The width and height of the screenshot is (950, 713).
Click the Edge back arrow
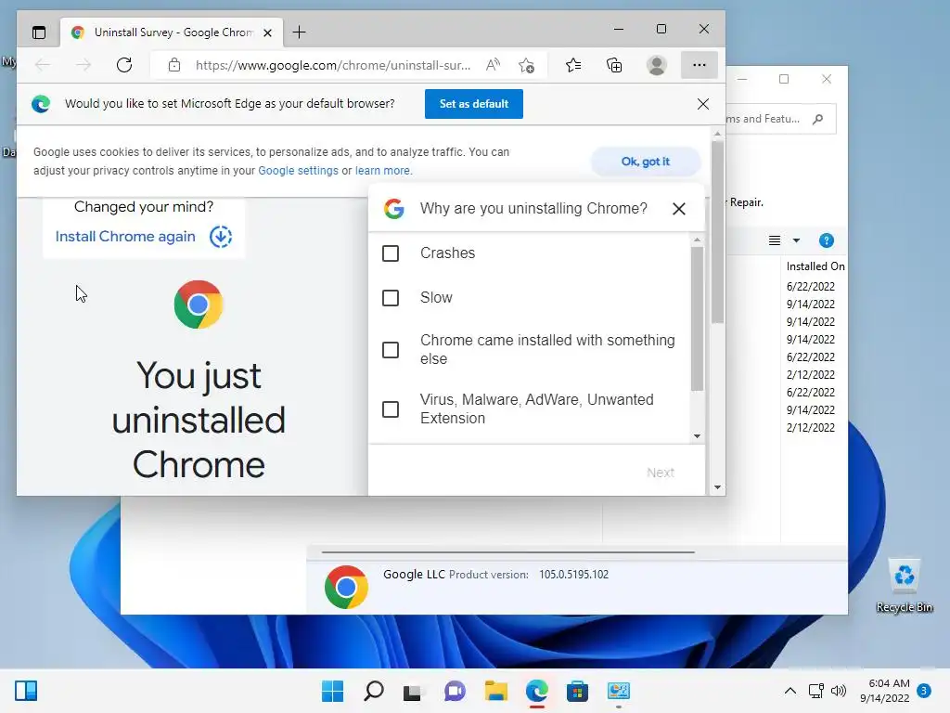pyautogui.click(x=43, y=65)
